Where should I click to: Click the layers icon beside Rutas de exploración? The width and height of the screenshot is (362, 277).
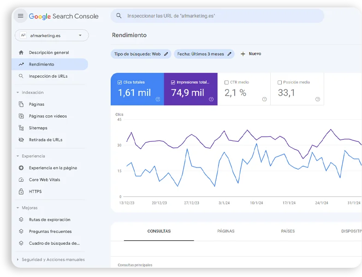coord(21,219)
